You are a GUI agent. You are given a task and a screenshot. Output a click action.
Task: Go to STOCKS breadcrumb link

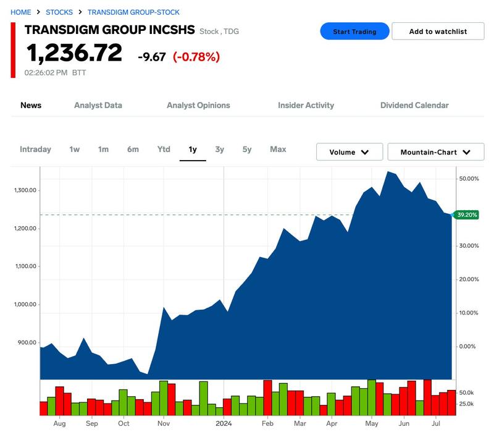[59, 12]
